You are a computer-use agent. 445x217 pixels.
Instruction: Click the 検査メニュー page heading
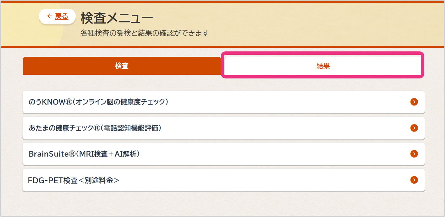(117, 18)
